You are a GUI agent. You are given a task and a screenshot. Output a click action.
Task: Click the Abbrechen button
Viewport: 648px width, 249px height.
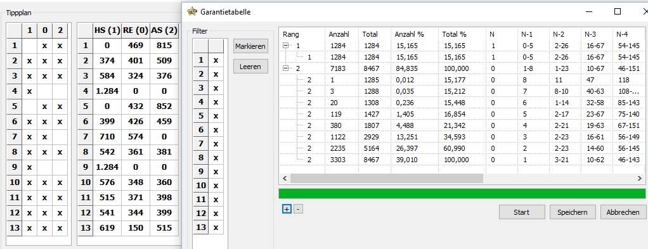click(623, 212)
